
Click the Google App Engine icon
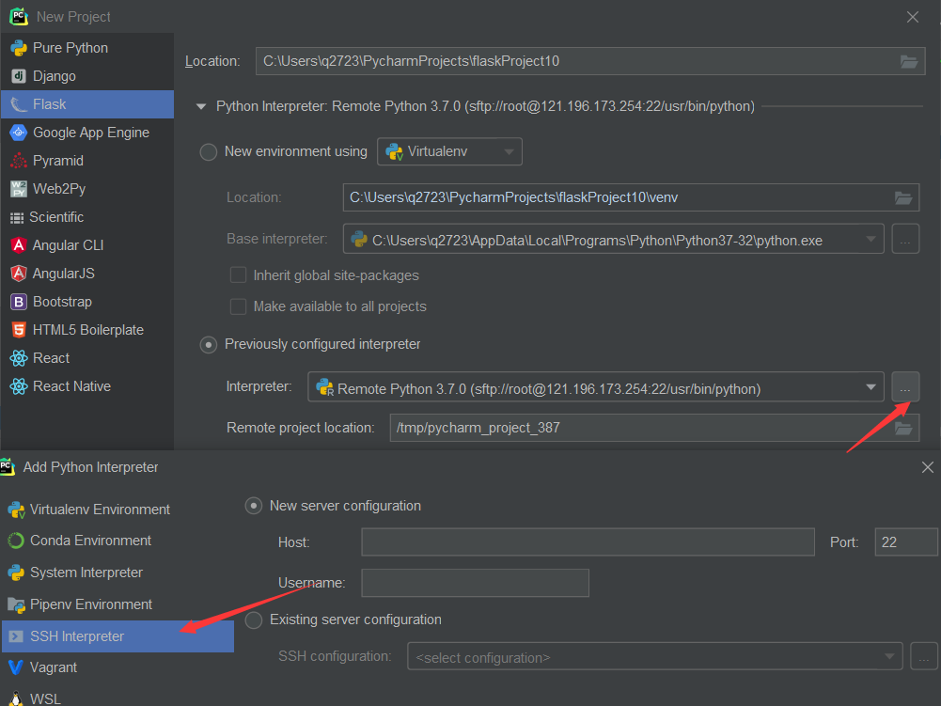[x=19, y=133]
